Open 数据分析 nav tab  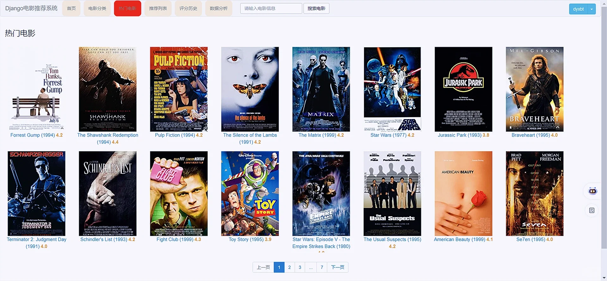click(x=219, y=9)
